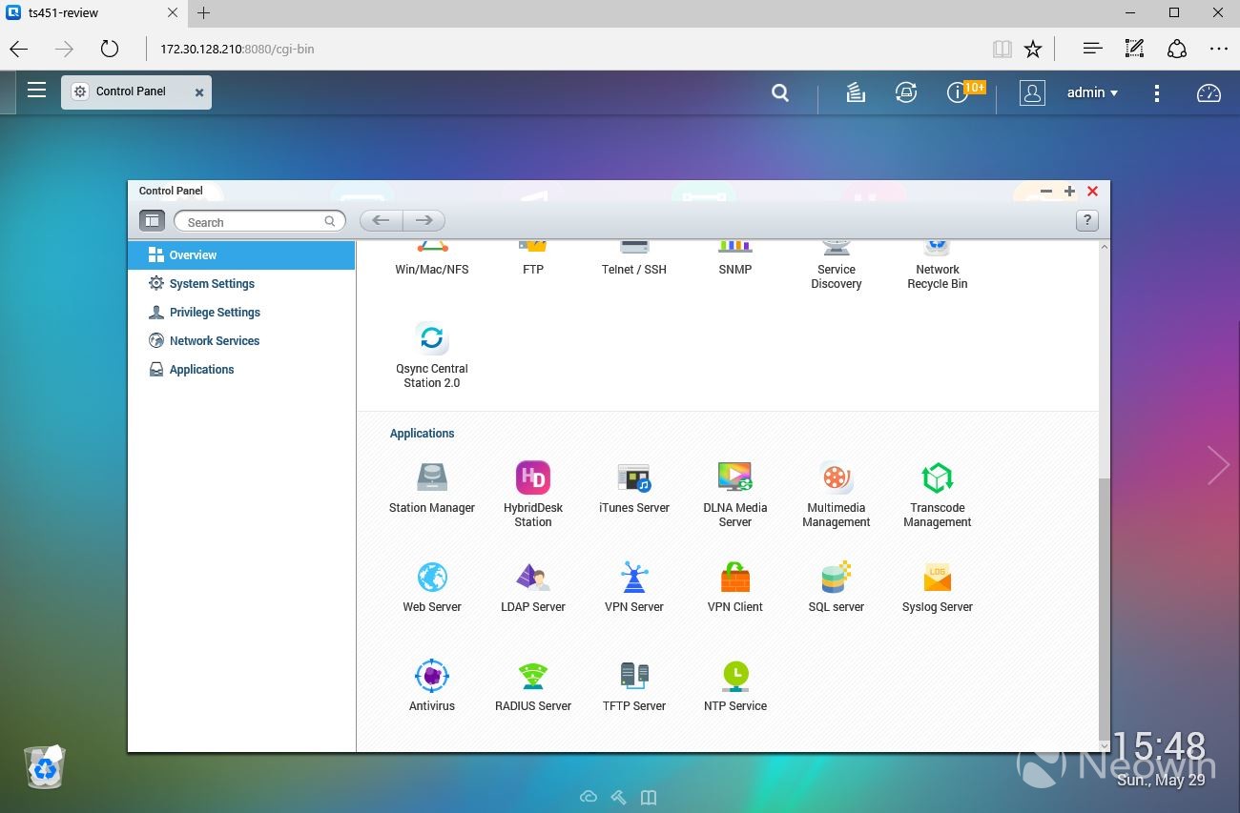Open DLNA Media Server settings
Screen dimensions: 1240x813
point(734,494)
